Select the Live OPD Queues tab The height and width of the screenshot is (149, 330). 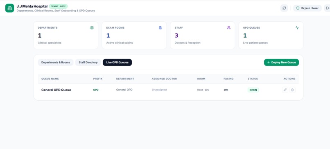click(117, 62)
